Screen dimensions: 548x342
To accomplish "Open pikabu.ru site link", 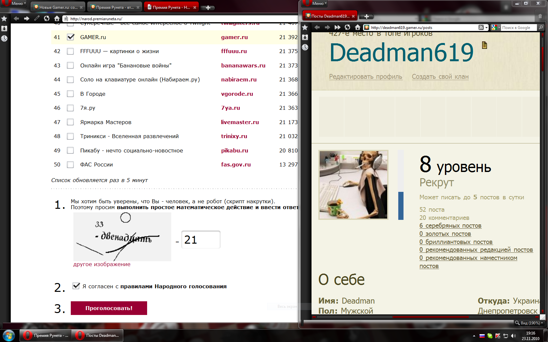I will tap(235, 150).
